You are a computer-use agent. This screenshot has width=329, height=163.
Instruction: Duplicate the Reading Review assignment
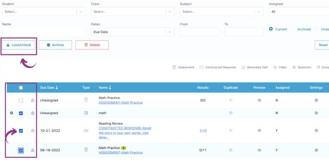click(231, 130)
